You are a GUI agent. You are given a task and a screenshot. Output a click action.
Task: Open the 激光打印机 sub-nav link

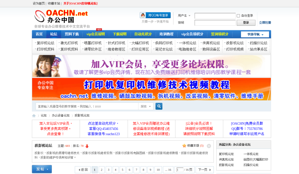[x=69, y=43]
